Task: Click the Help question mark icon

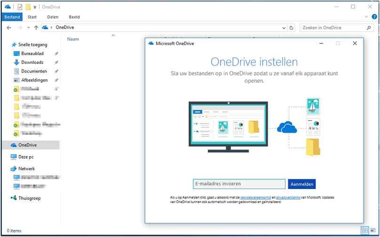Action: pyautogui.click(x=374, y=17)
